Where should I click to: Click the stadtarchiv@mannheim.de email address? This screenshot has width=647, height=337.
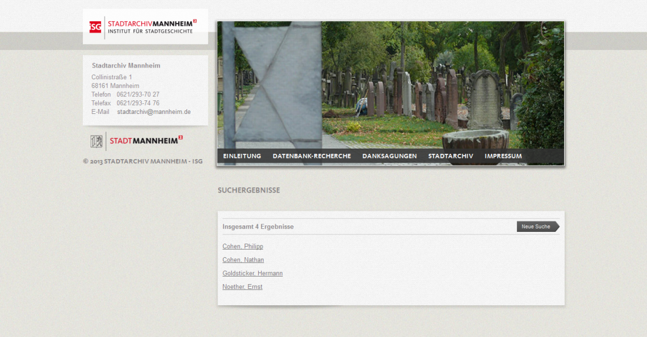pos(154,112)
